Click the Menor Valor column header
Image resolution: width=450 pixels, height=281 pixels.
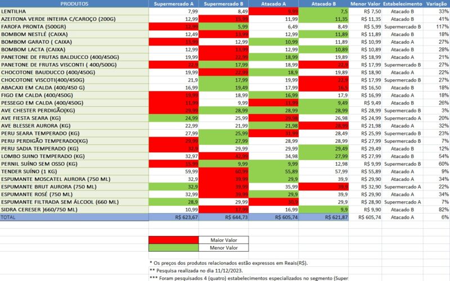point(365,4)
